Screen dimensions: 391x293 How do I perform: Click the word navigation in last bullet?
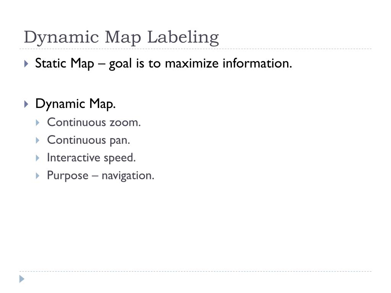tap(128, 176)
